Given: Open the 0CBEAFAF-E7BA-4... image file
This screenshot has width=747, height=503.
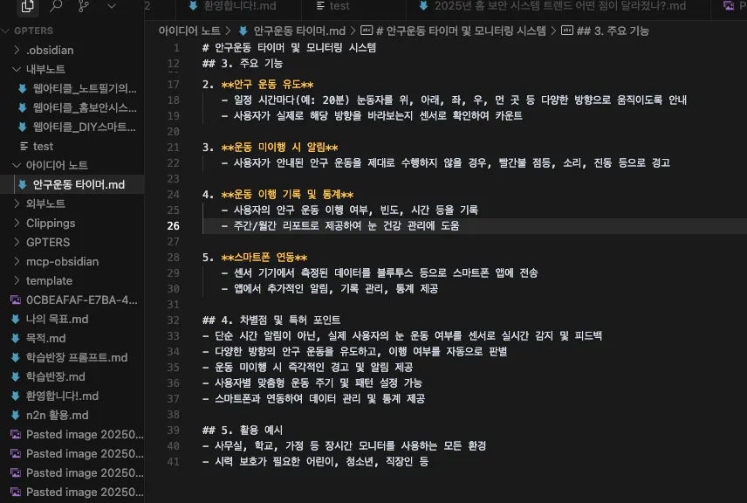Looking at the screenshot, I should (x=81, y=300).
